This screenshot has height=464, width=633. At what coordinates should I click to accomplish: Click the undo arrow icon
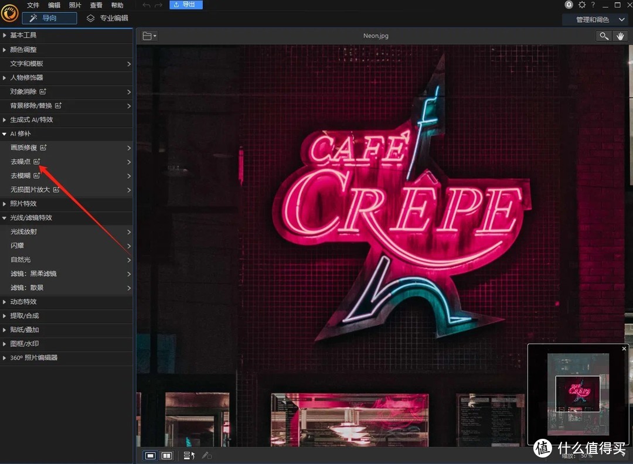tap(147, 5)
